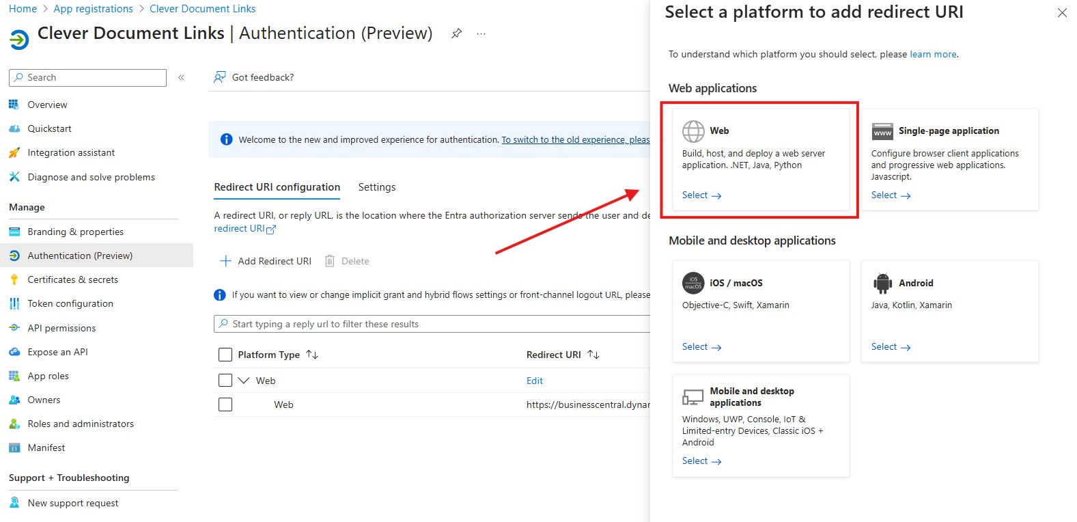Click the Mobile and desktop applications device icon

[693, 397]
